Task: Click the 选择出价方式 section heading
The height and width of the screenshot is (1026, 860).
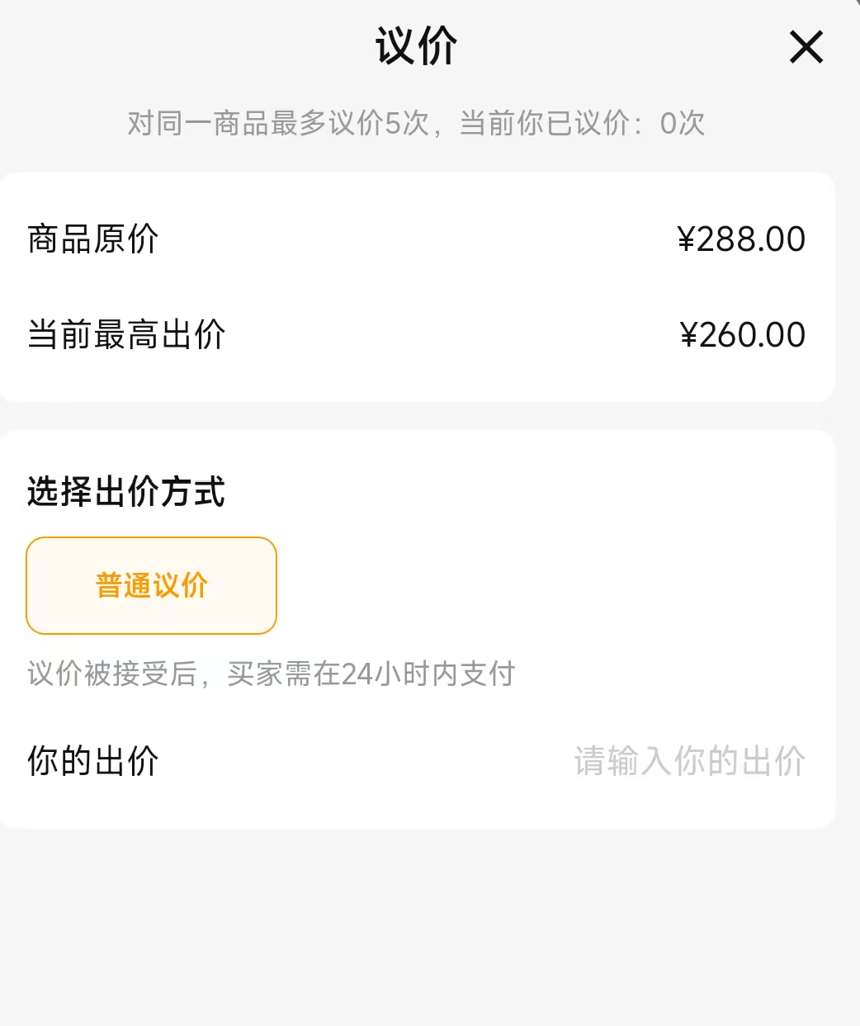Action: coord(126,492)
